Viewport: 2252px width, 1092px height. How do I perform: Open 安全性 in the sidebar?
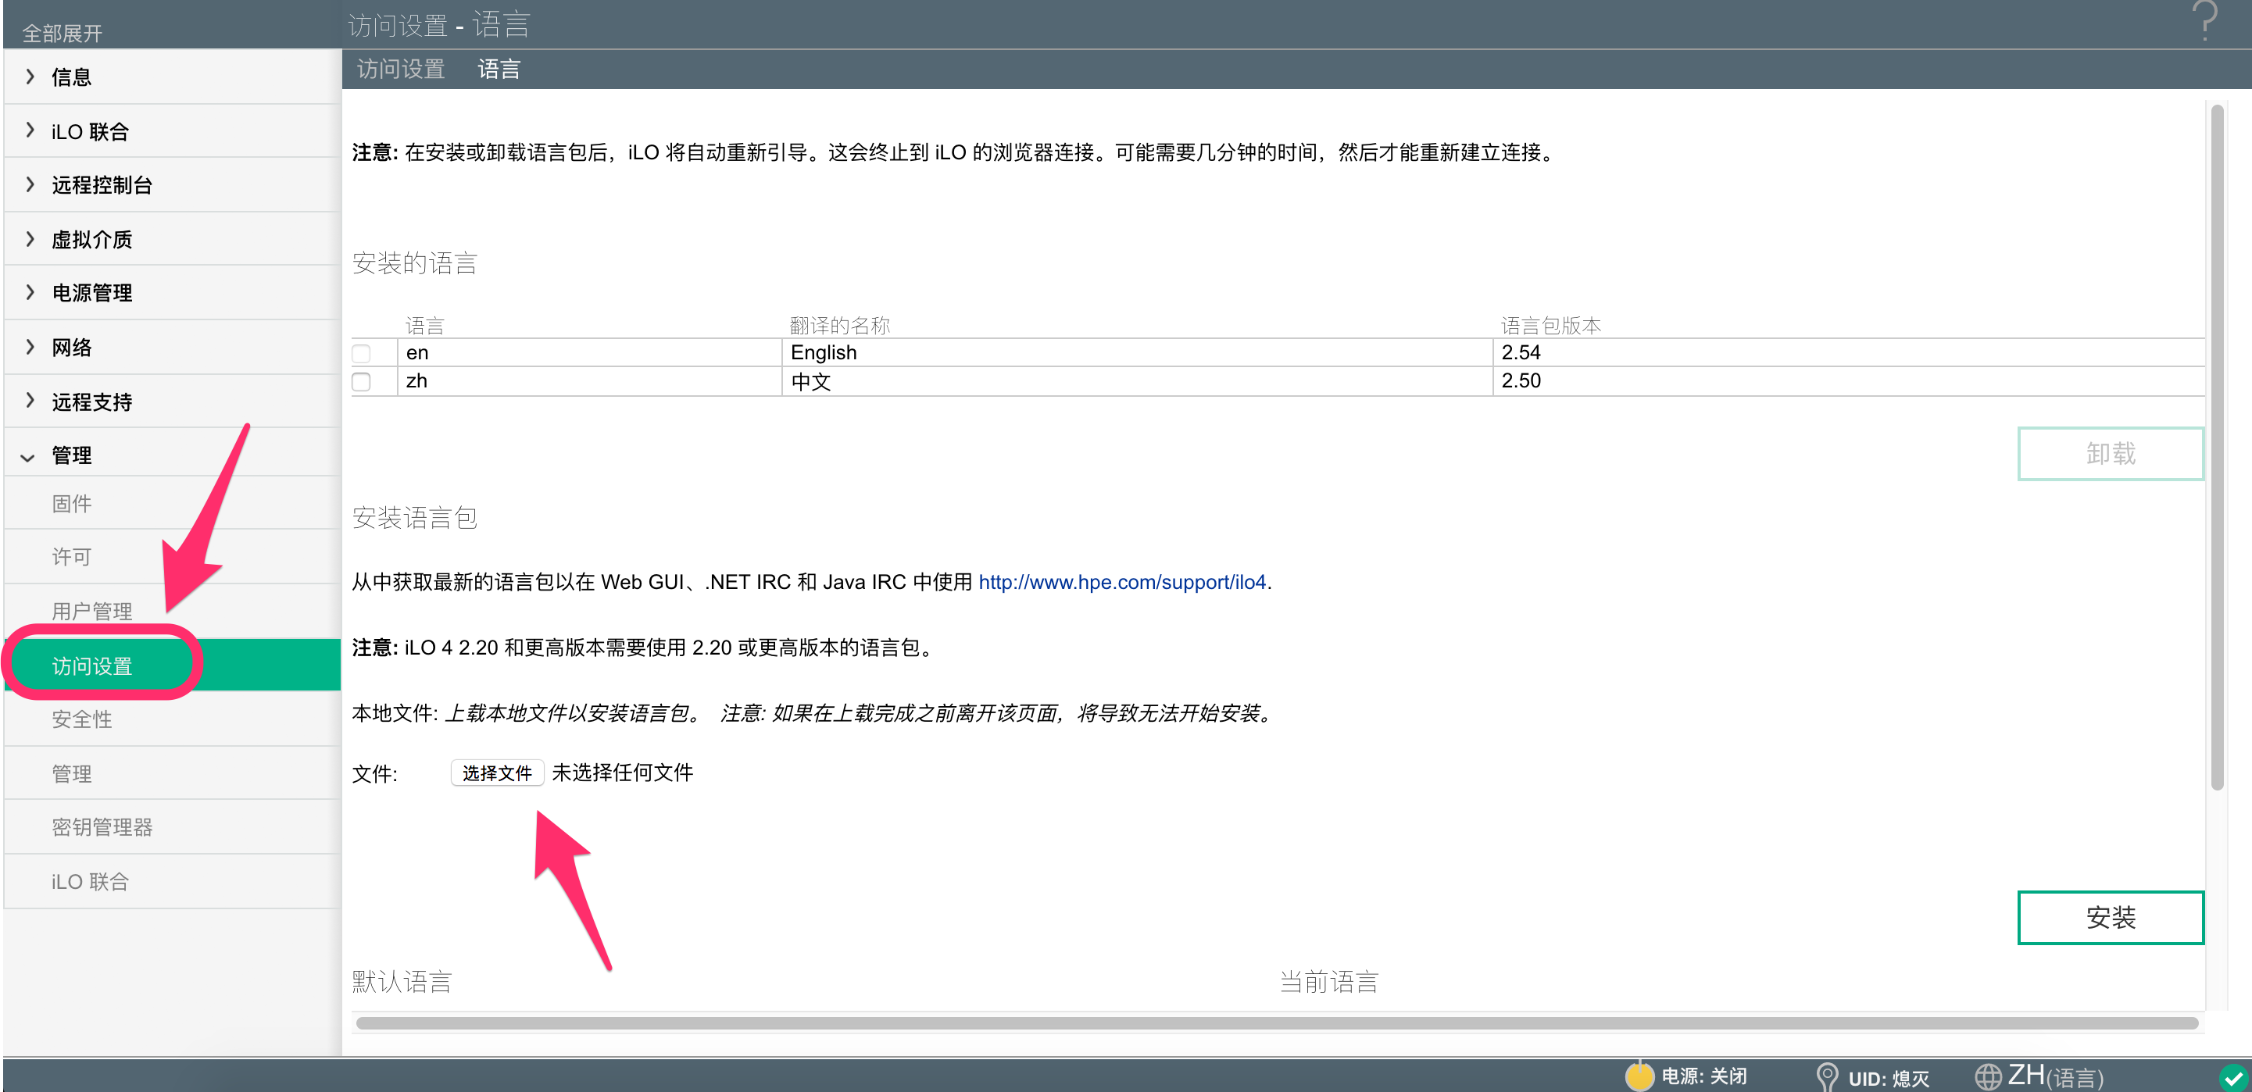tap(172, 719)
